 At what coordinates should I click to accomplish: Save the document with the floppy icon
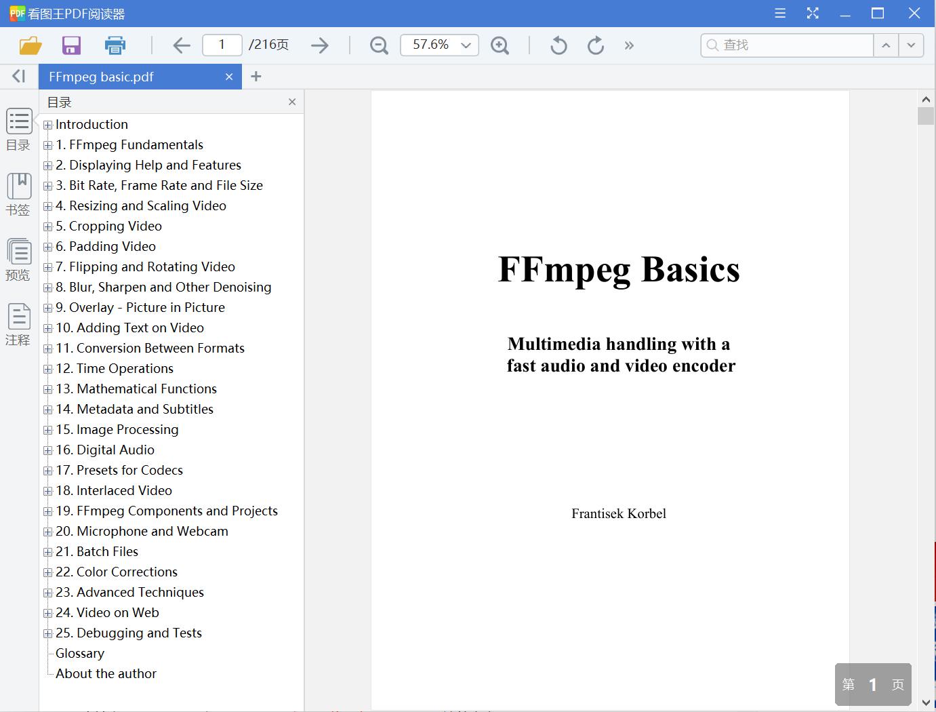point(71,45)
